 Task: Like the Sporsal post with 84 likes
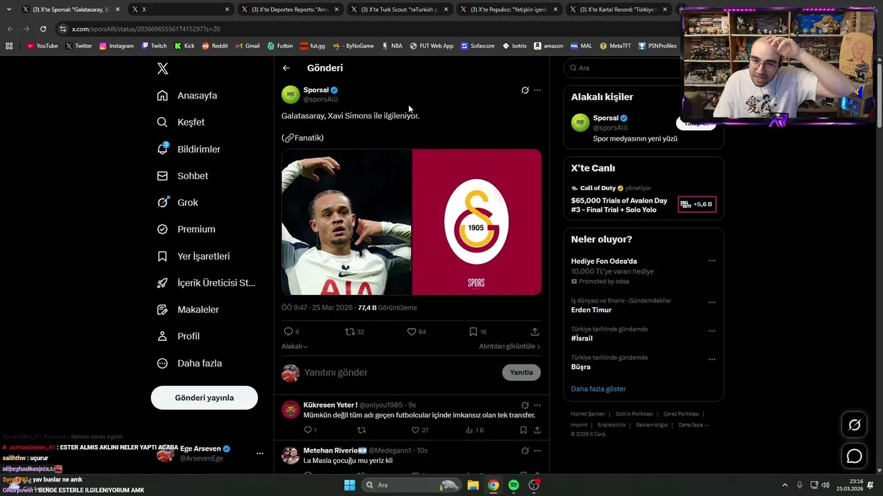pyautogui.click(x=412, y=331)
